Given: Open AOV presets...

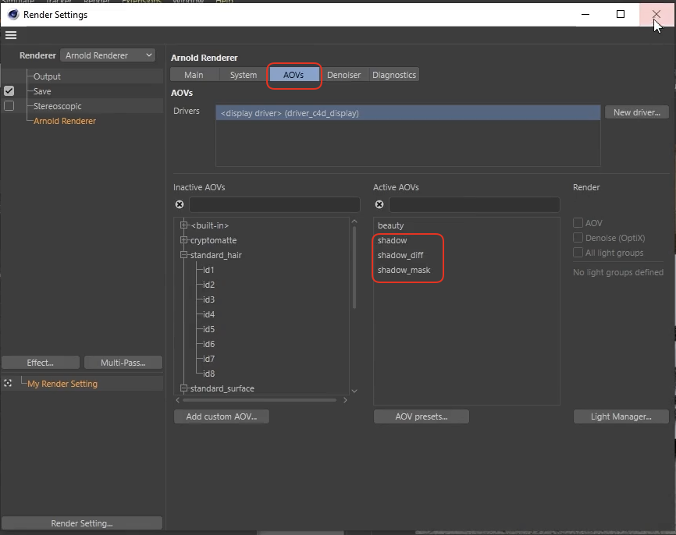Looking at the screenshot, I should pyautogui.click(x=422, y=416).
